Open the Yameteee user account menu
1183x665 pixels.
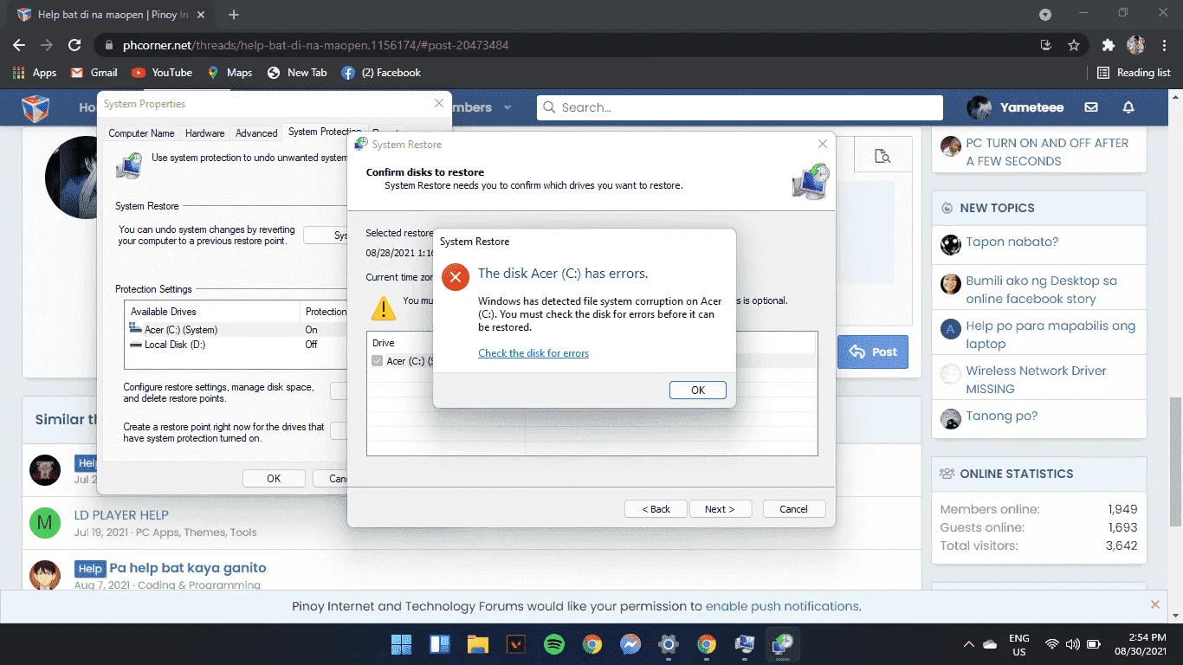[x=1015, y=107]
